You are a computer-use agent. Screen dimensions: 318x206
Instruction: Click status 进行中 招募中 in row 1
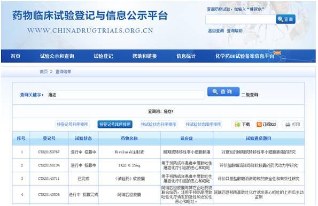83,152
